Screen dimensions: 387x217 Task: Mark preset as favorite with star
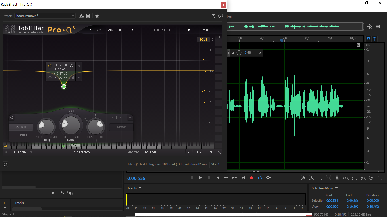tap(97, 16)
